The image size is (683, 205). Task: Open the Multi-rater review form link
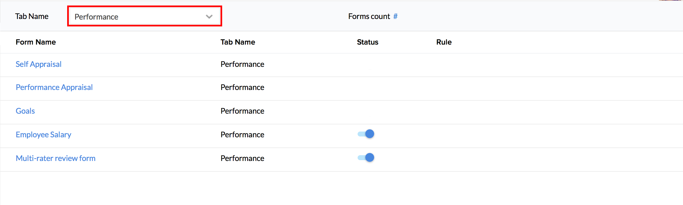(56, 158)
